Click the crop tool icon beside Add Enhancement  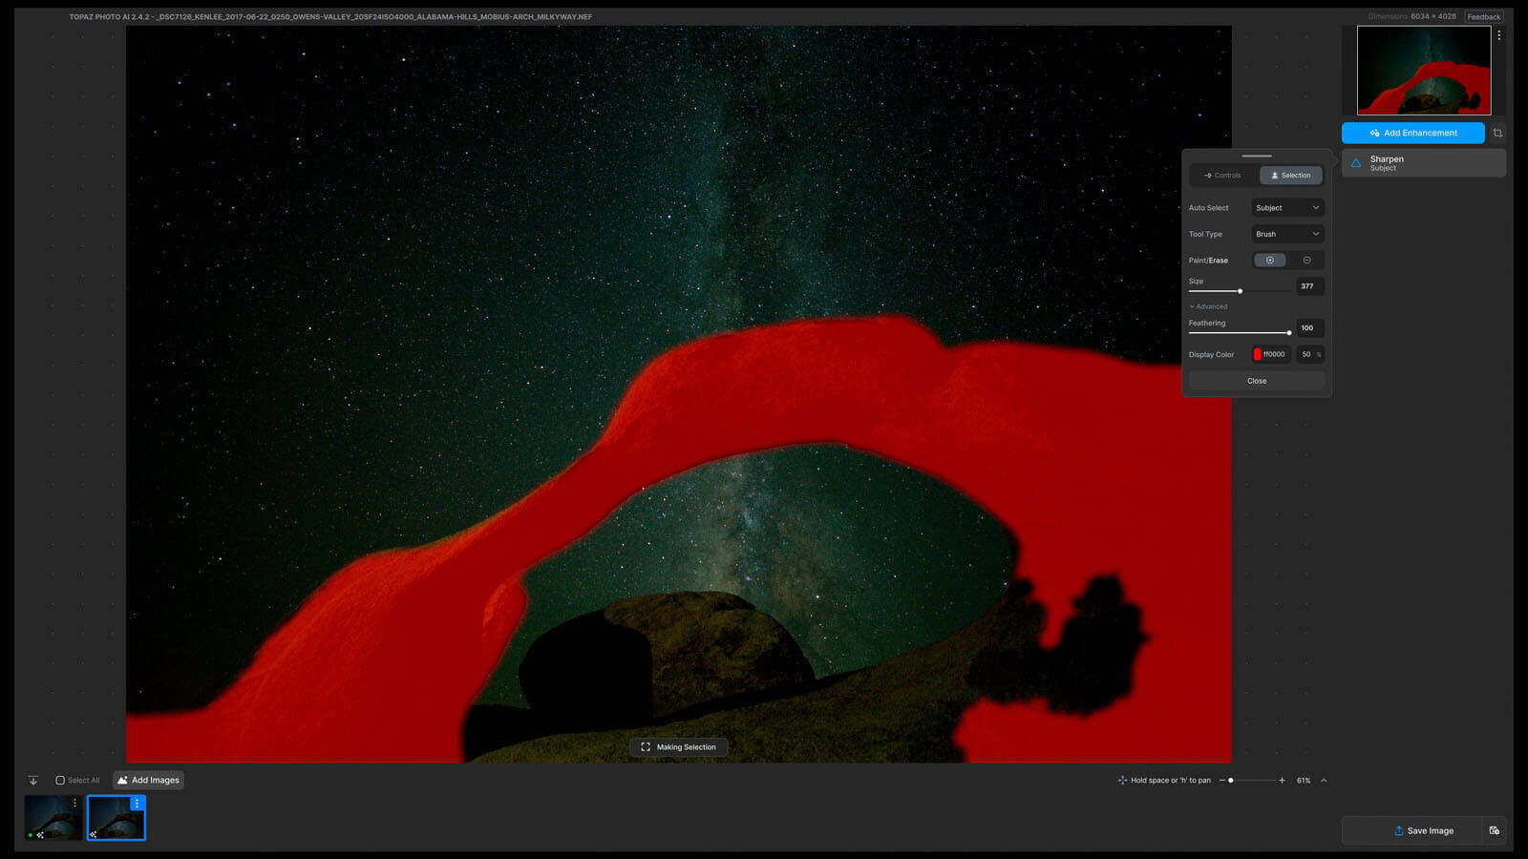1497,133
